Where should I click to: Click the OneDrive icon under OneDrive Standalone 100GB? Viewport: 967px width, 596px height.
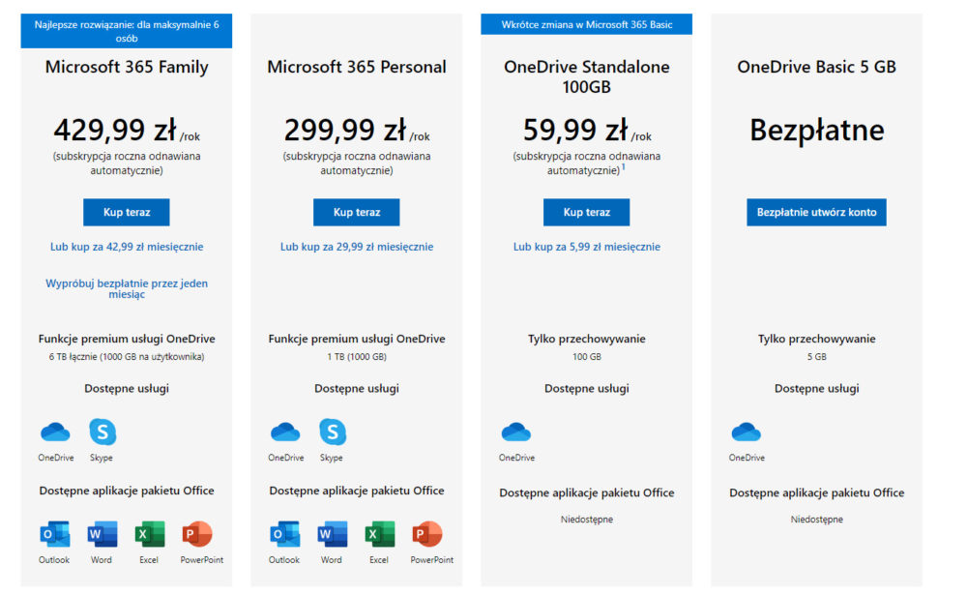click(x=516, y=432)
